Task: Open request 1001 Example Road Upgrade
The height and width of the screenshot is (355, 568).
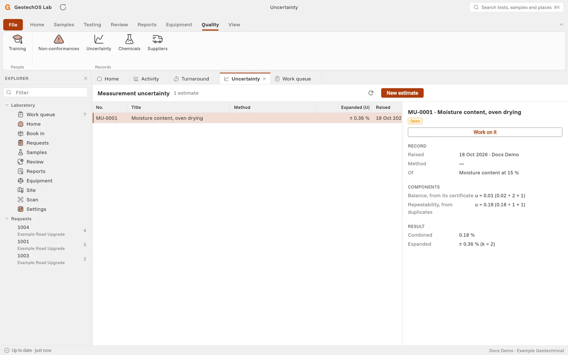Action: coord(46,245)
